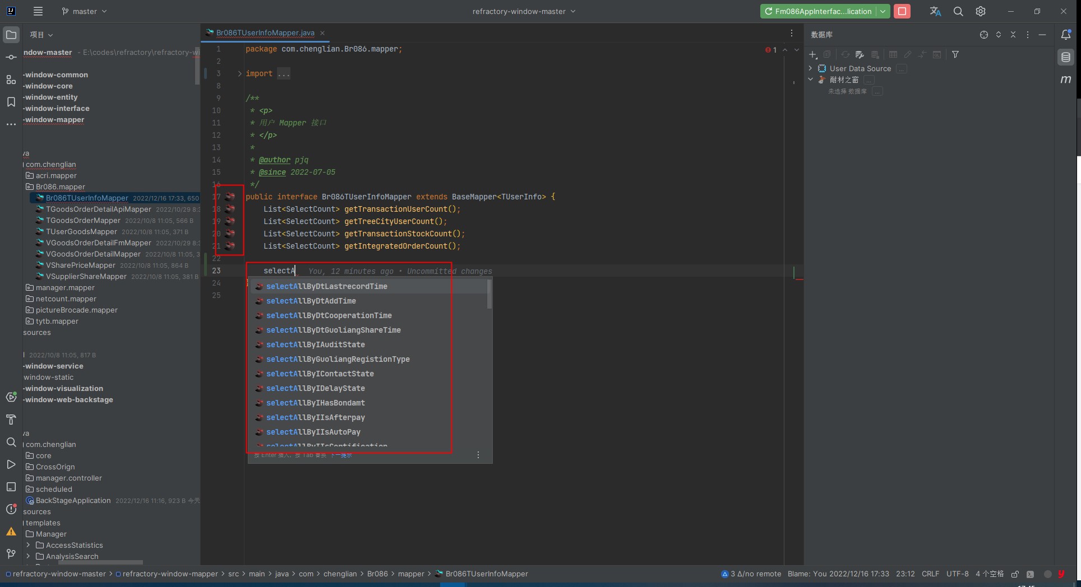Click the Mapper gutter icon on line 17

click(x=230, y=197)
